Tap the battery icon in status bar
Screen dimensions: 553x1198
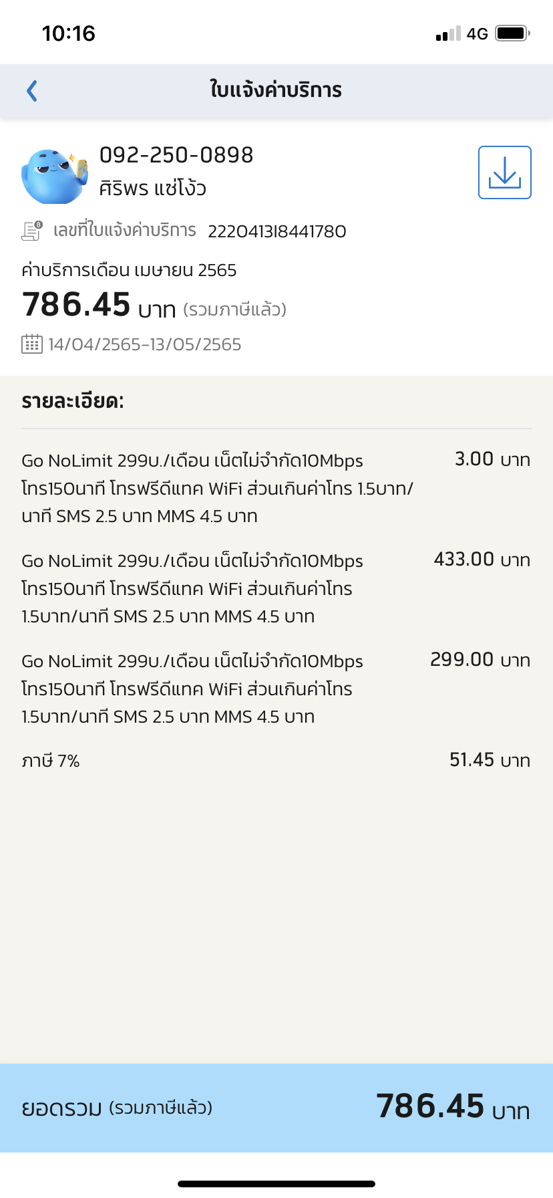(x=512, y=33)
